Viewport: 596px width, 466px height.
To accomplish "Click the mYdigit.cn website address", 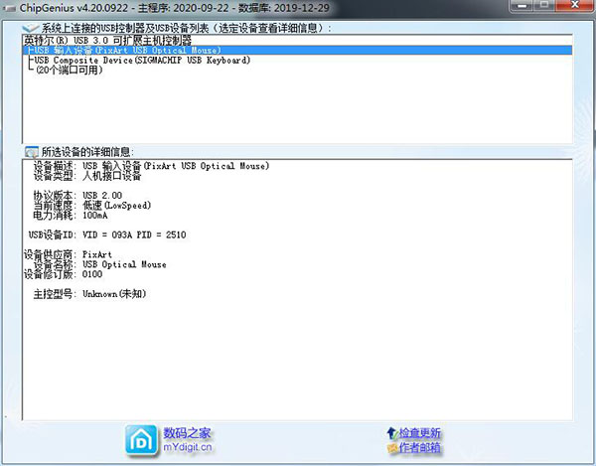I will point(188,448).
